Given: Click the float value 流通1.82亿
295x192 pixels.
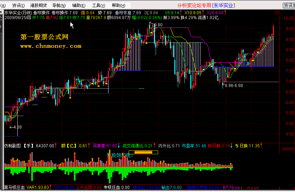Looking at the screenshot, I should 208,18.
